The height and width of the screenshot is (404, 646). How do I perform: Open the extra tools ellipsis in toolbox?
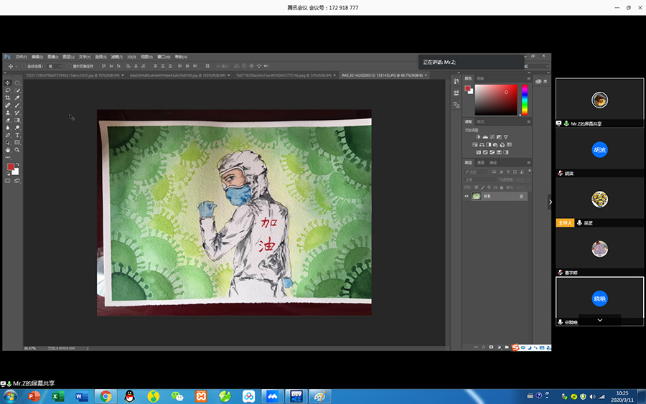8,157
